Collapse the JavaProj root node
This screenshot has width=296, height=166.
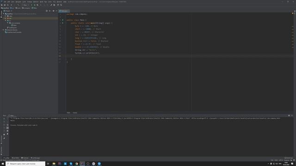click(3, 14)
